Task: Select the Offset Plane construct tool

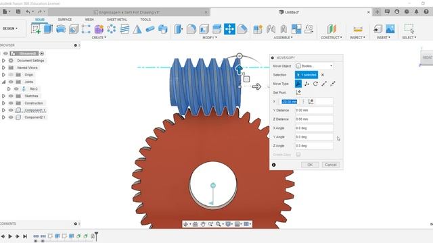Action: click(332, 29)
